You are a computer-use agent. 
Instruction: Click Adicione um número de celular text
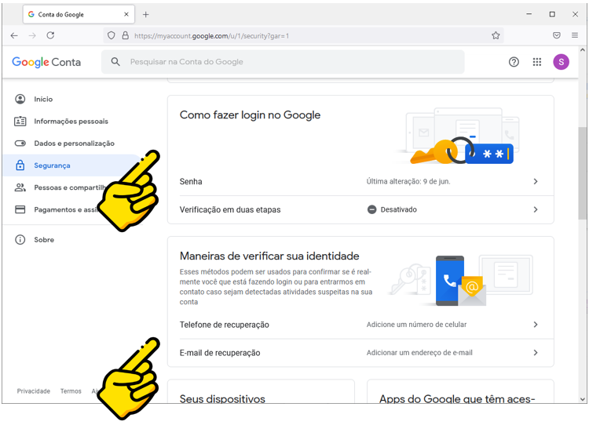pyautogui.click(x=416, y=325)
